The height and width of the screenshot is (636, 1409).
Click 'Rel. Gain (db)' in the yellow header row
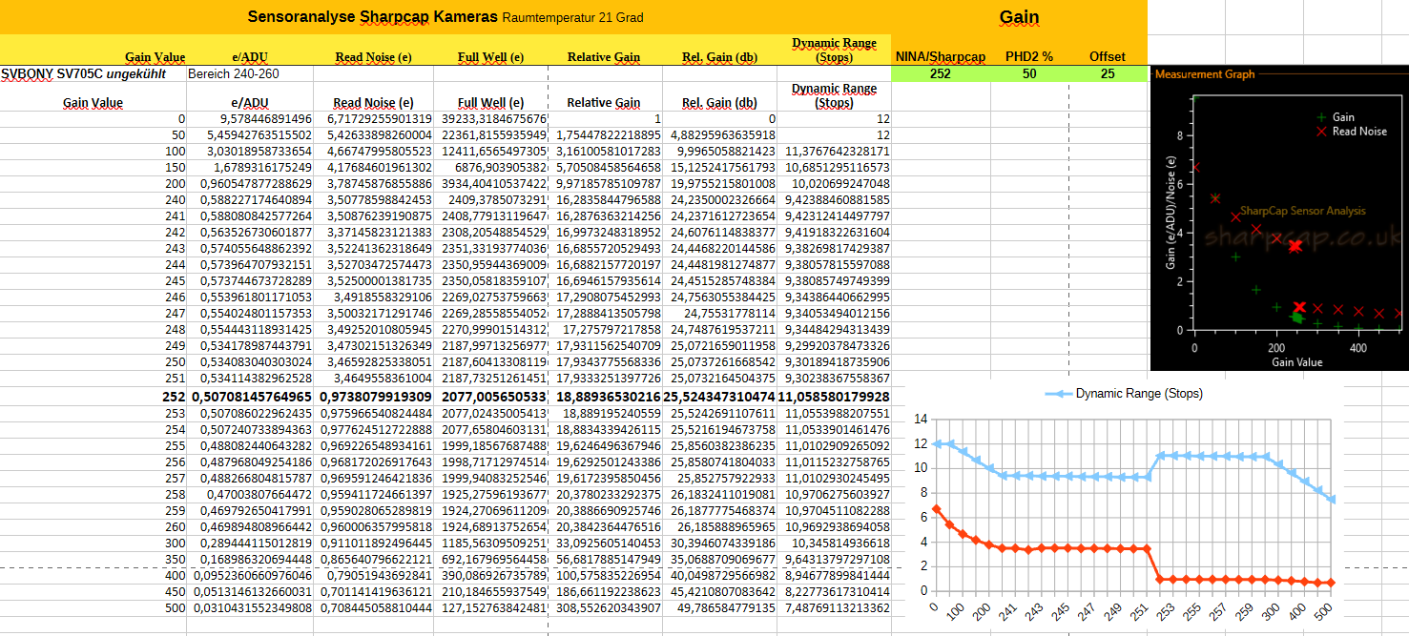click(x=719, y=57)
